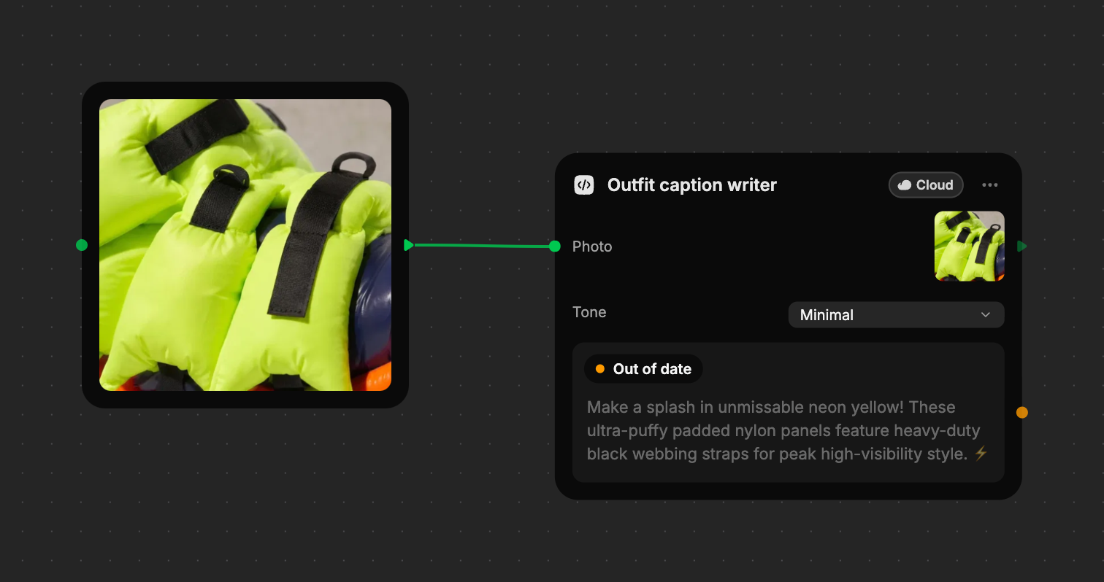Click the Photo row output arrow port

point(1022,247)
